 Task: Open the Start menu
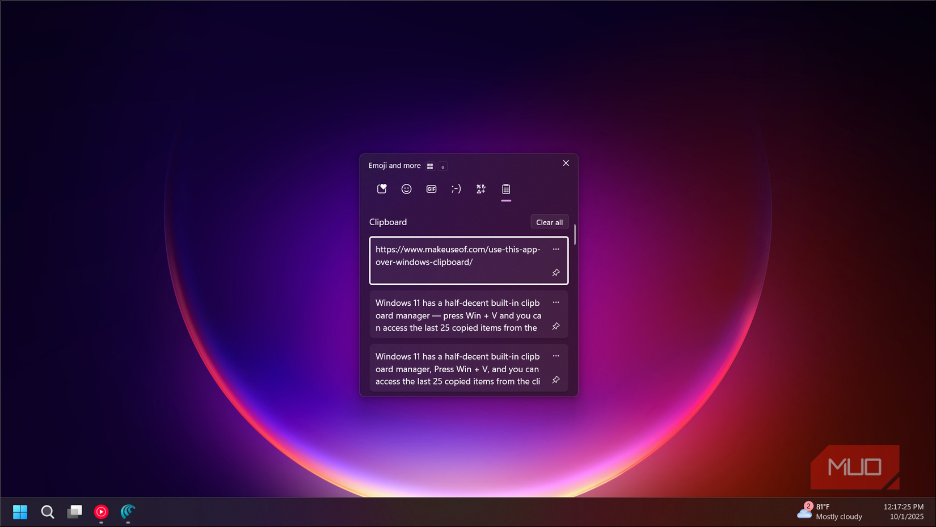point(20,511)
